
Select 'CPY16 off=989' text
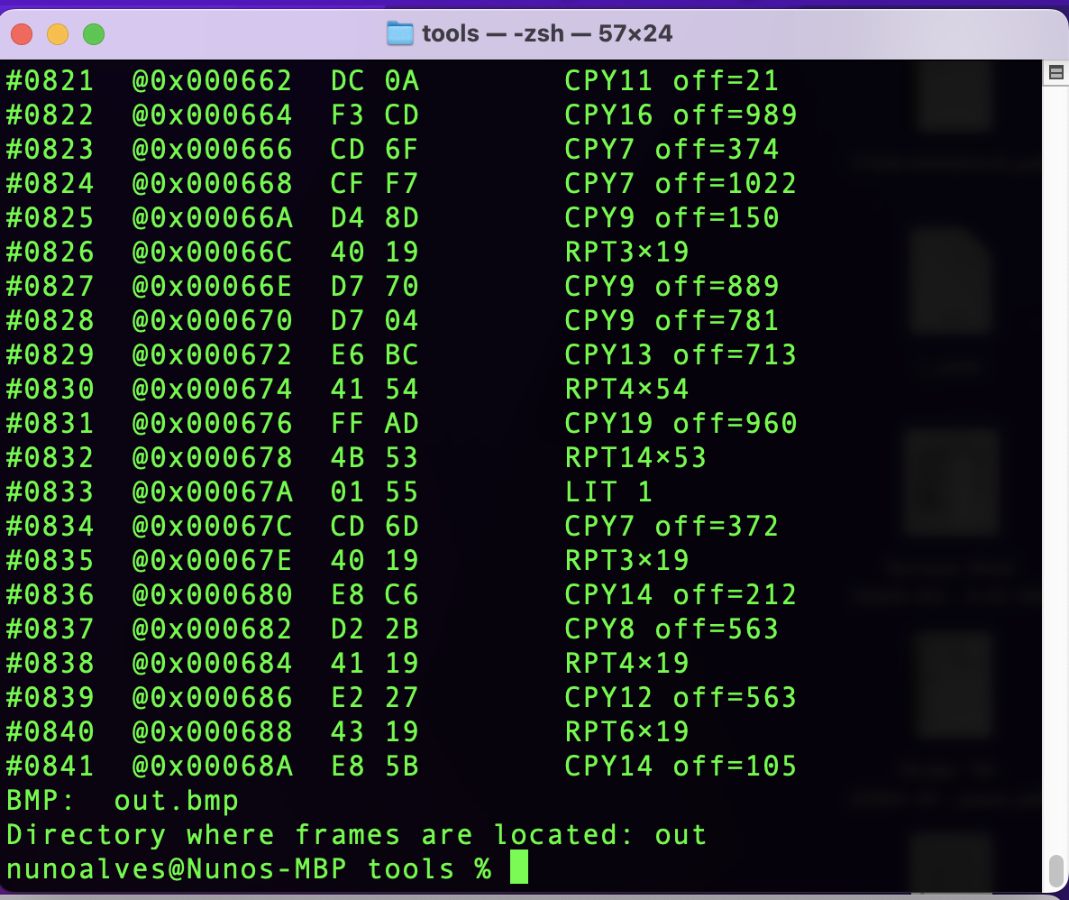point(681,115)
